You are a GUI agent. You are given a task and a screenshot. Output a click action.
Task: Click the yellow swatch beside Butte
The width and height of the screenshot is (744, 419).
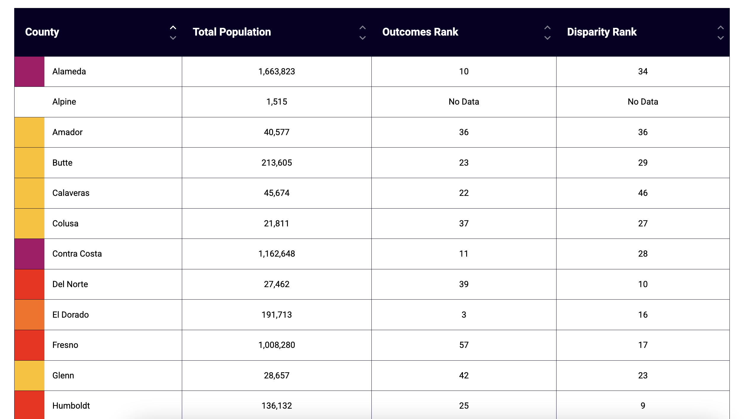click(29, 163)
